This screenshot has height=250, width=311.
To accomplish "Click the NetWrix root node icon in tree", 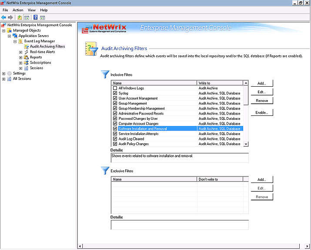I will (x=3, y=25).
